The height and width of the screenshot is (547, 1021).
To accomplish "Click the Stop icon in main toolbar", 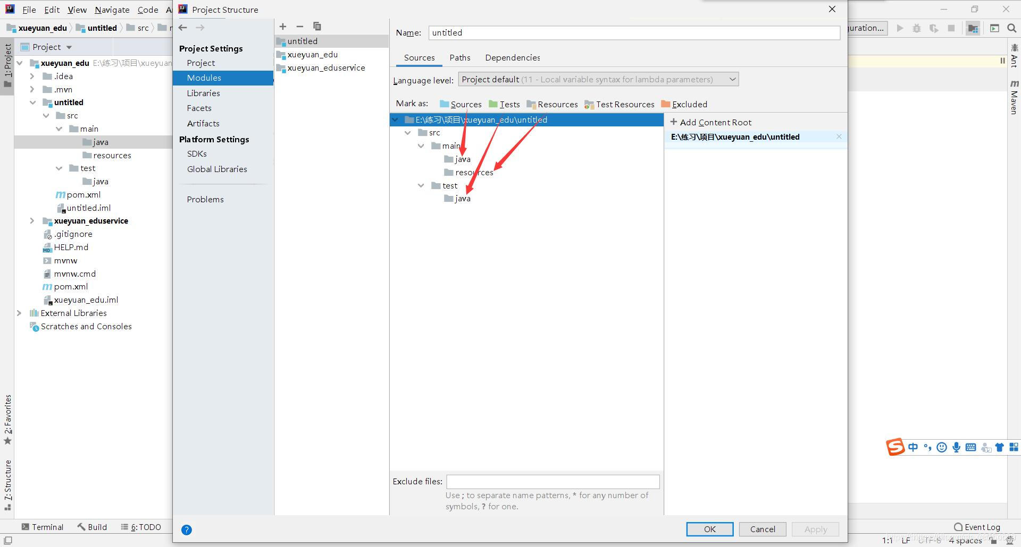I will (951, 28).
